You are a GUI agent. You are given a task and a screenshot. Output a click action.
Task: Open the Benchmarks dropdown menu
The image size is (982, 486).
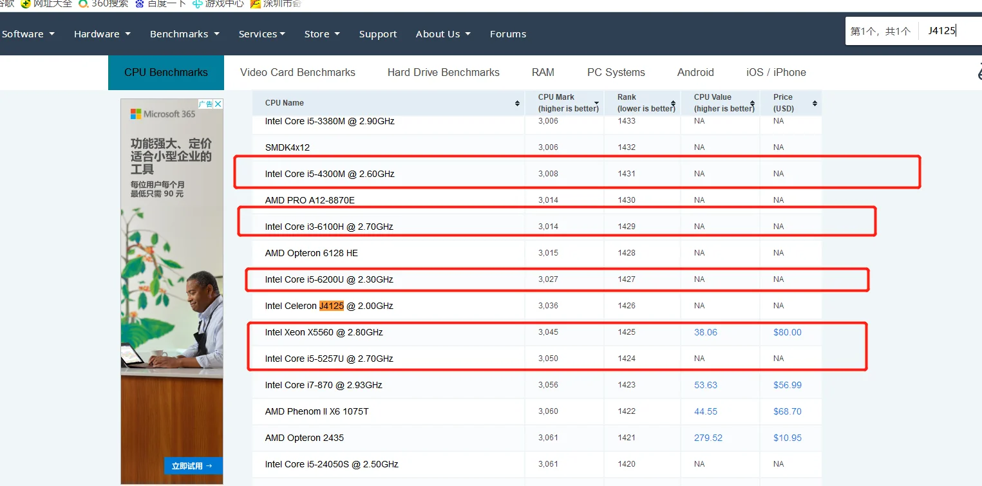[x=184, y=34]
